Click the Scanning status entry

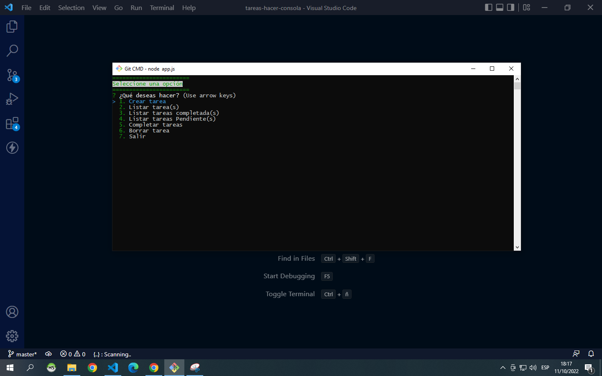point(112,354)
